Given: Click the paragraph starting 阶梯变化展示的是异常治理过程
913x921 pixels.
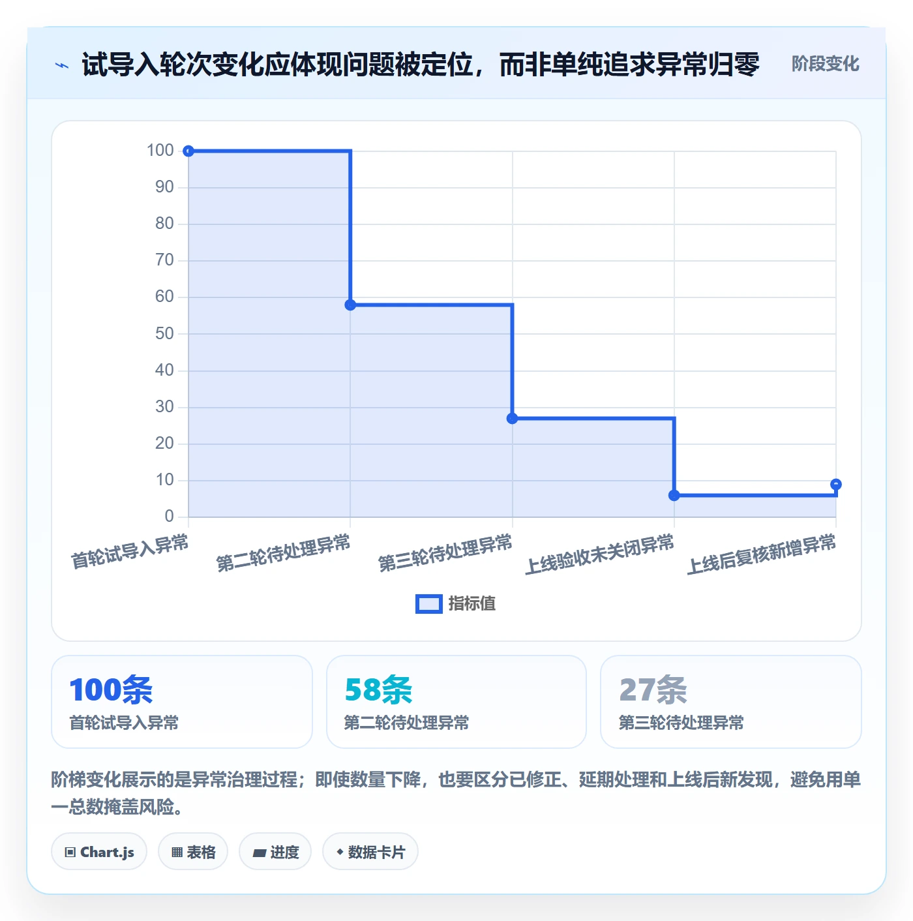Looking at the screenshot, I should pyautogui.click(x=456, y=793).
